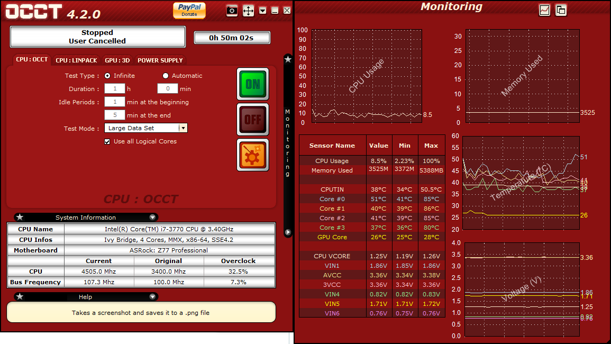Select the Automatic test type
The image size is (611, 344).
pos(166,76)
